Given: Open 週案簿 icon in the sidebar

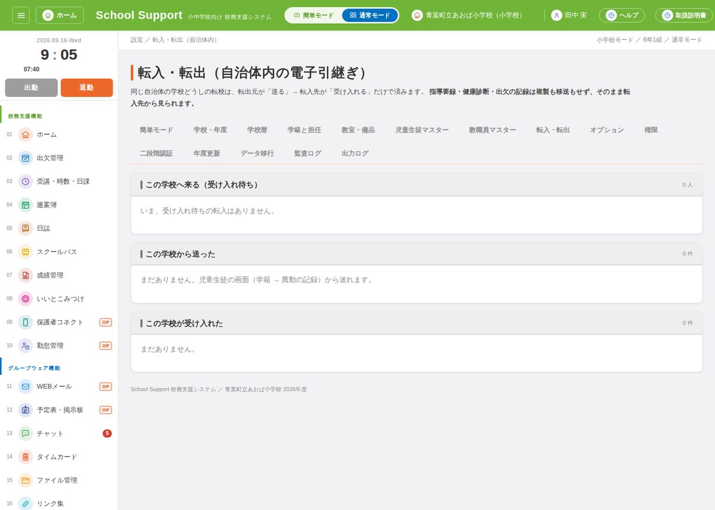Looking at the screenshot, I should [x=26, y=205].
